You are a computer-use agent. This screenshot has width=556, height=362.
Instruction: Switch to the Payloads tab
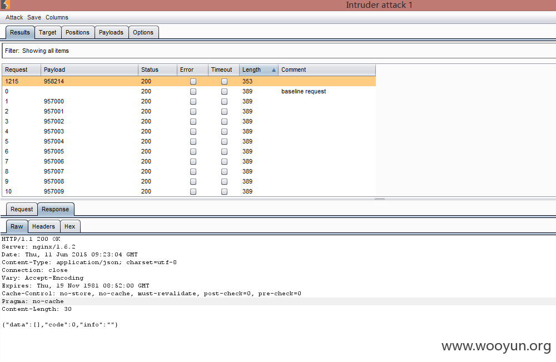[111, 32]
